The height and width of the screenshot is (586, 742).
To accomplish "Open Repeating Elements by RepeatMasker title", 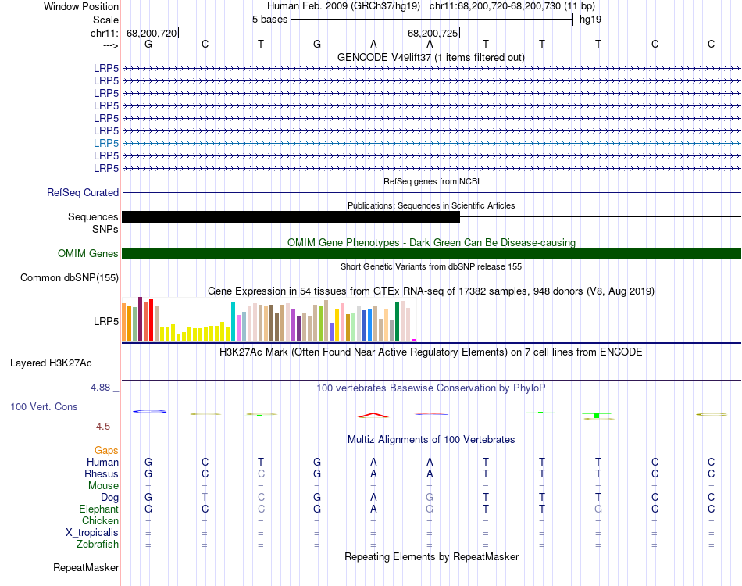I will pos(431,556).
